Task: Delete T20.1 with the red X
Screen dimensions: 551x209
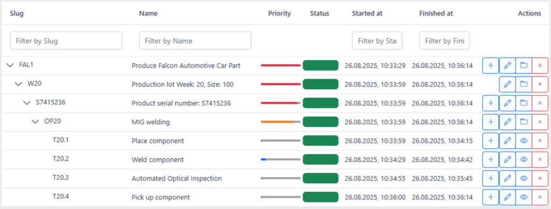Action: [540, 141]
